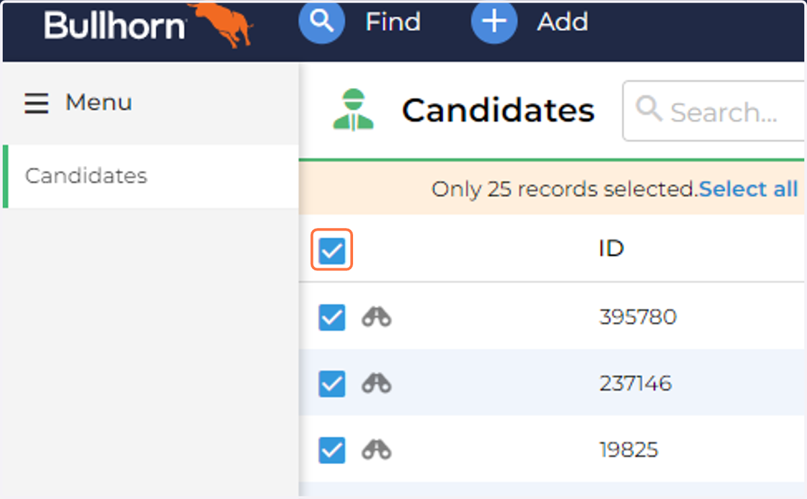Viewport: 807px width, 499px height.
Task: Open the hamburger Menu icon
Action: coord(36,103)
